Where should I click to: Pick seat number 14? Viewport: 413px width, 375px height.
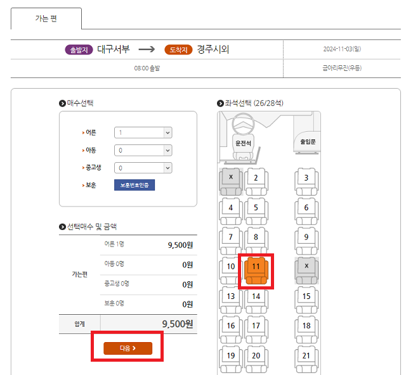[x=256, y=301]
